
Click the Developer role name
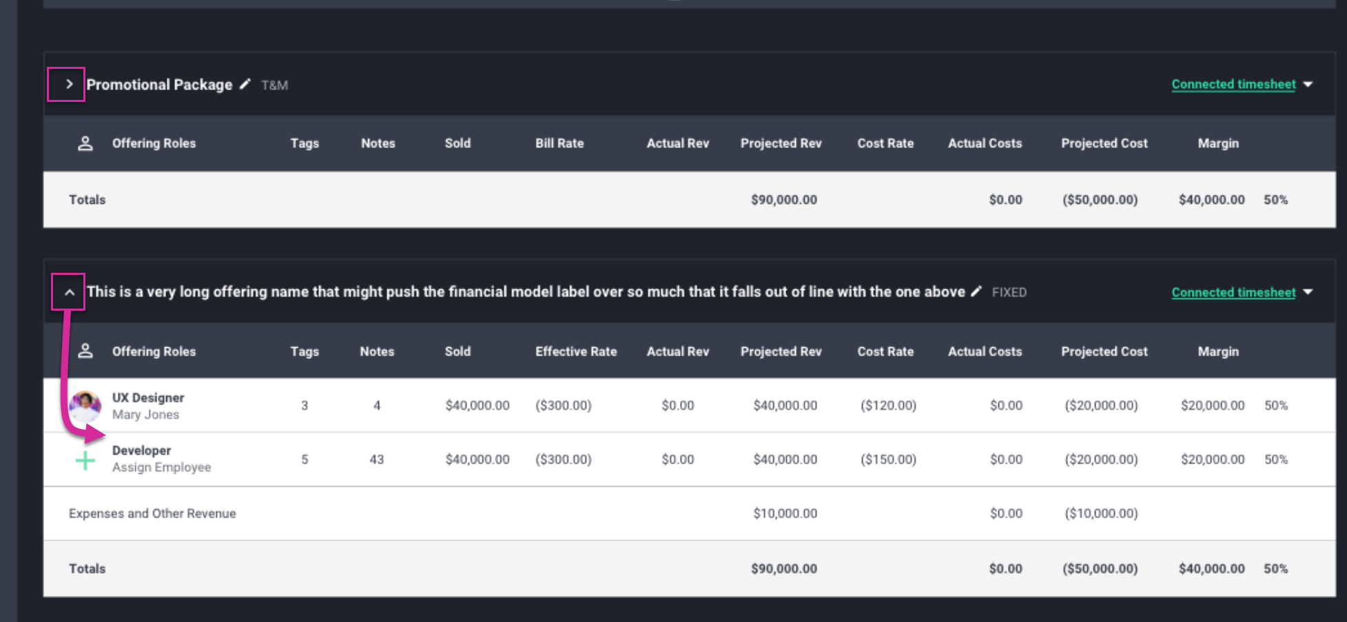[x=142, y=450]
